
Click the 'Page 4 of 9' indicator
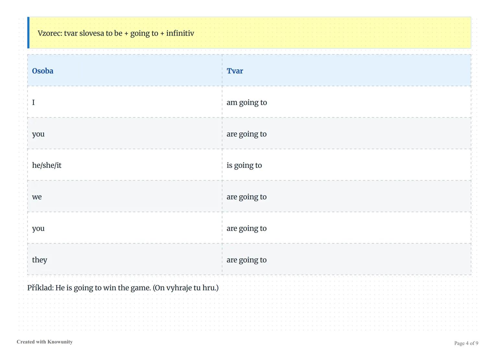tap(466, 343)
